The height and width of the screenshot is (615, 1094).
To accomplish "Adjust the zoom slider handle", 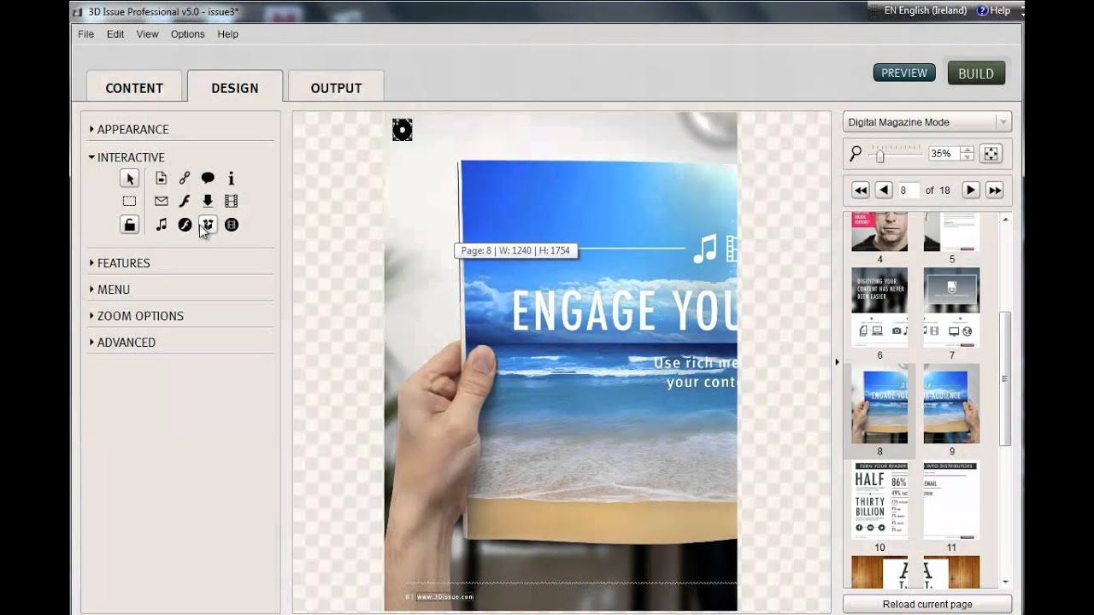I will pyautogui.click(x=879, y=155).
